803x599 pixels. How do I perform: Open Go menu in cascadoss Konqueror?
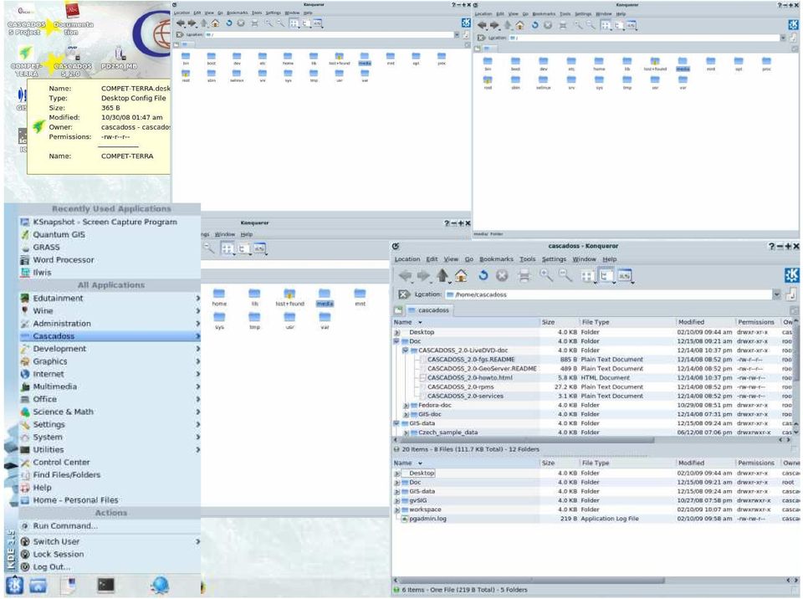tap(468, 259)
